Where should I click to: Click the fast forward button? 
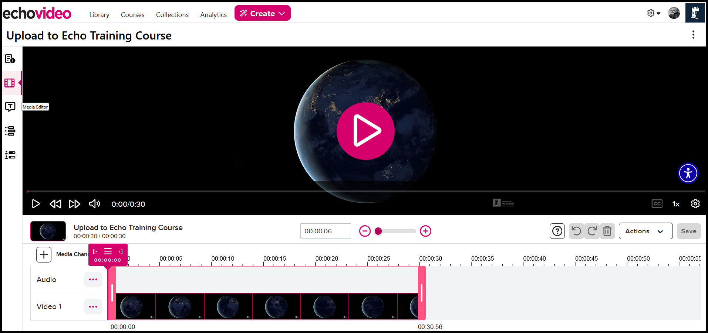(74, 204)
